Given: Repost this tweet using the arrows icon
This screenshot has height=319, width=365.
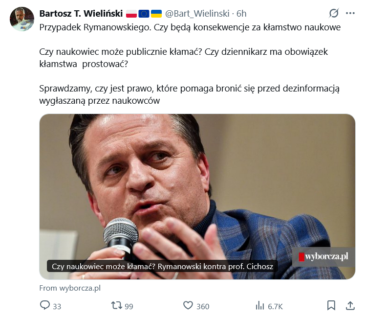Looking at the screenshot, I should point(117,306).
